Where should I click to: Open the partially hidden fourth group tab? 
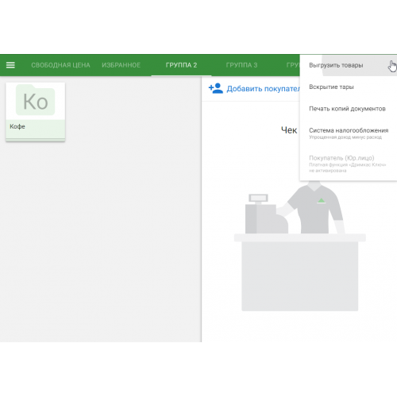pyautogui.click(x=293, y=65)
